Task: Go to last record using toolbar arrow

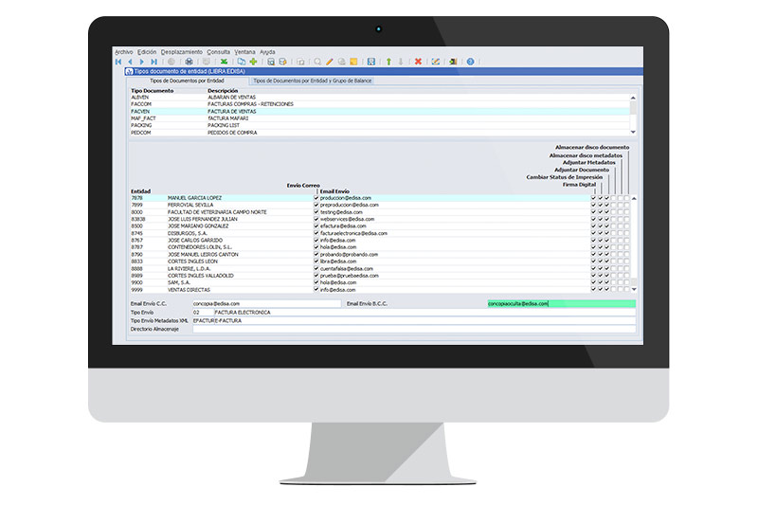Action: point(154,62)
